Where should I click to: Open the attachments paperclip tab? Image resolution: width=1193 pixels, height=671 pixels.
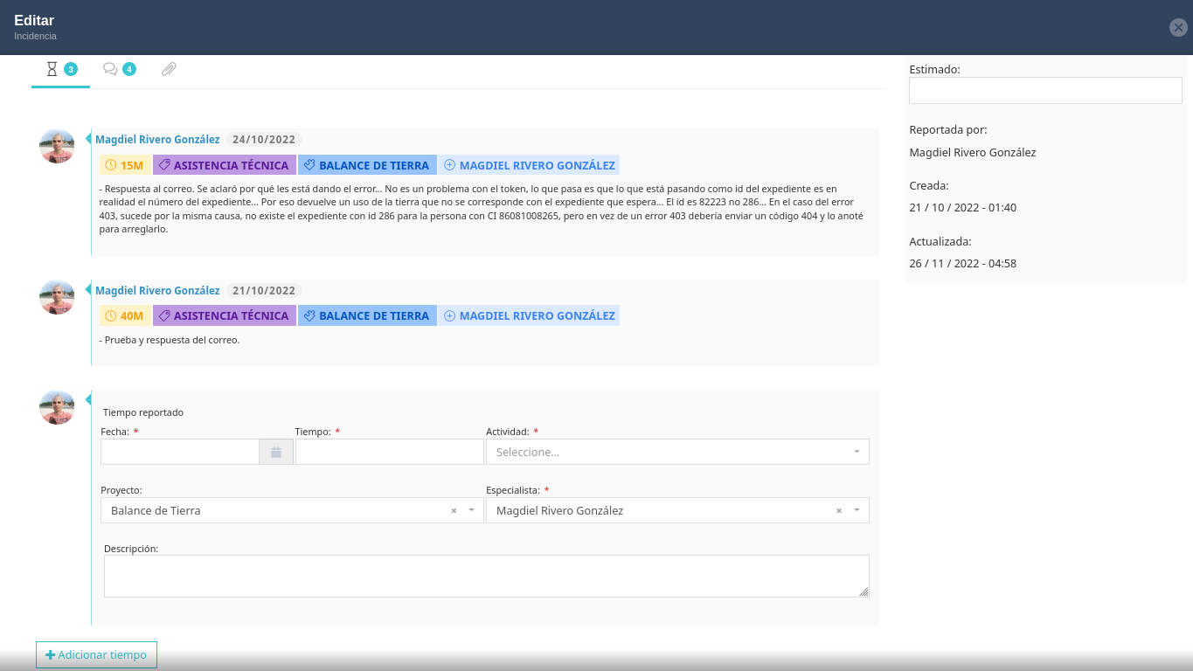(169, 69)
